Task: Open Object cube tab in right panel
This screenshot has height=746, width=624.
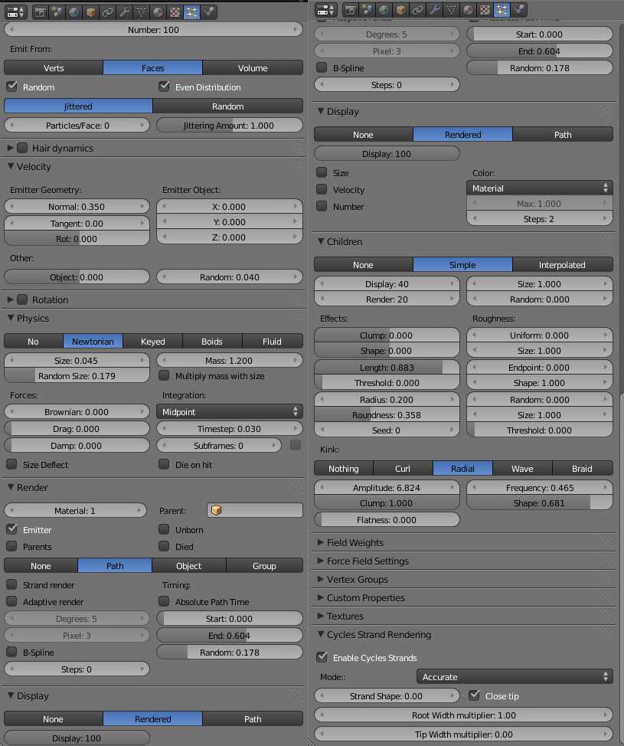Action: 401,9
